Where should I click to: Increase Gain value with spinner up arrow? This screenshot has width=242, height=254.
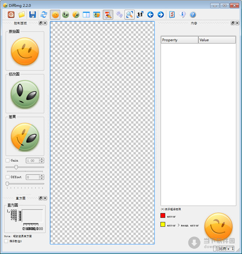[x=42, y=159]
